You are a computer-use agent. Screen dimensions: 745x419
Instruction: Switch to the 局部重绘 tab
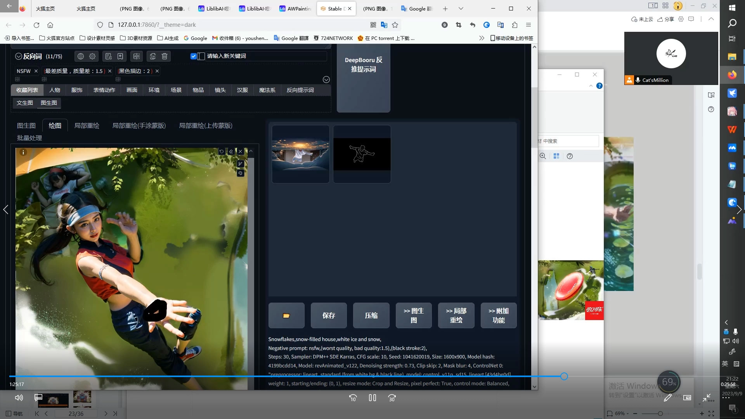pyautogui.click(x=87, y=126)
